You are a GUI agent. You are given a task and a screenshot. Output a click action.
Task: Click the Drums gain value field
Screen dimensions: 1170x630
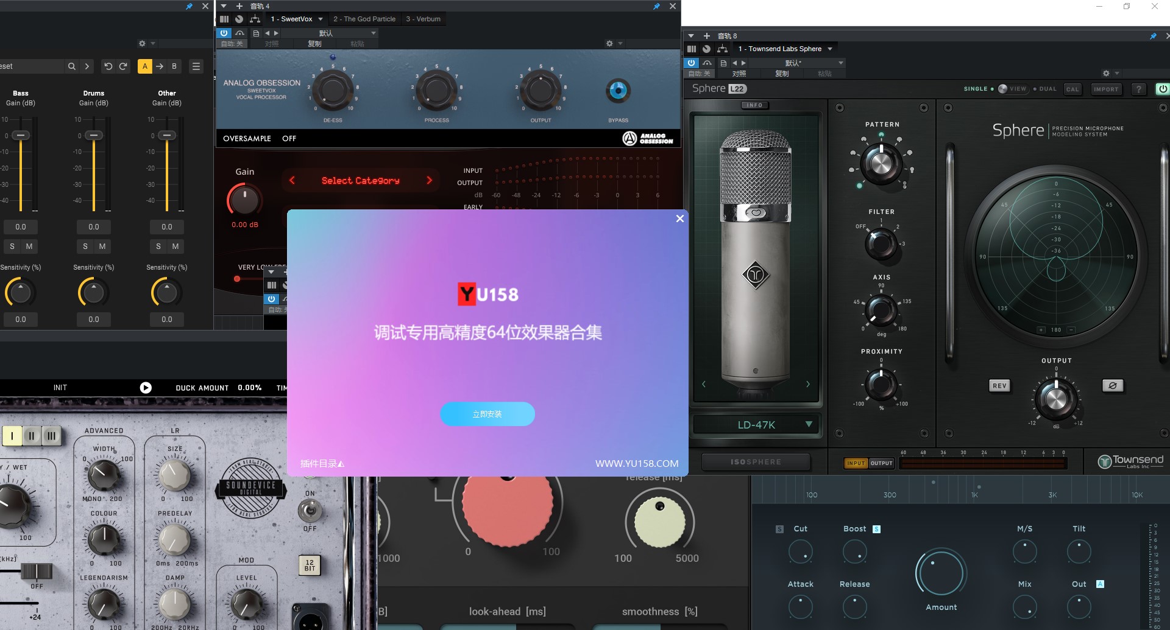[94, 227]
